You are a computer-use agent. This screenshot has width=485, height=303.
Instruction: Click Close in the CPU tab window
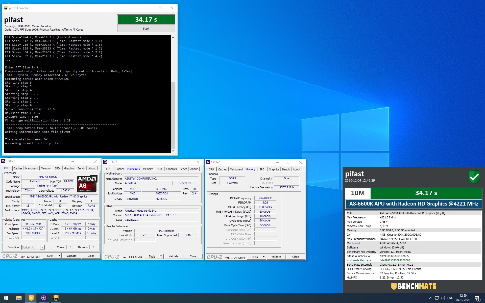(x=91, y=256)
